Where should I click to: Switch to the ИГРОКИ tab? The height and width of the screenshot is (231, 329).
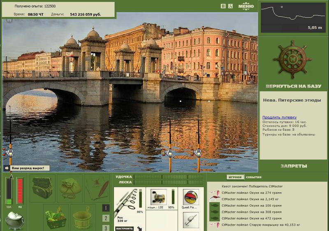[235, 177]
